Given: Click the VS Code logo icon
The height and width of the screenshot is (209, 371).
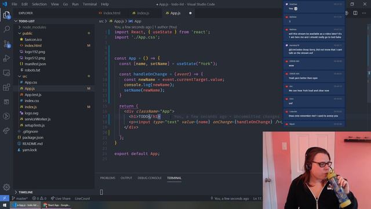Looking at the screenshot, I should click(x=5, y=4).
